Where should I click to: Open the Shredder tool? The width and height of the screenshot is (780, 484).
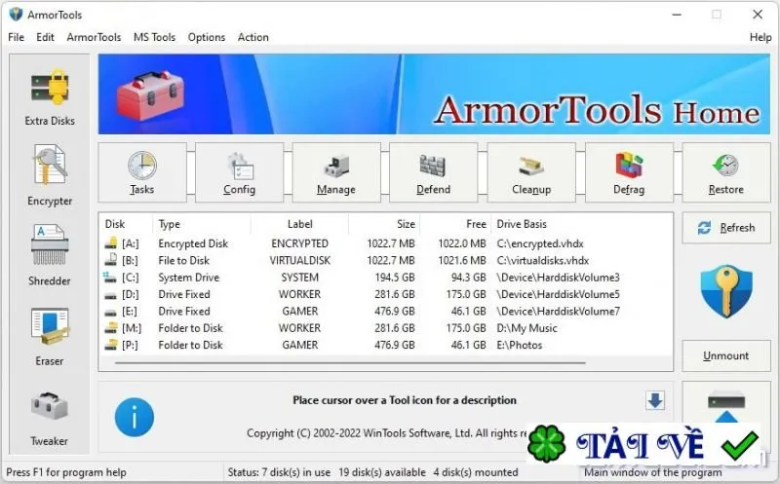(x=50, y=255)
